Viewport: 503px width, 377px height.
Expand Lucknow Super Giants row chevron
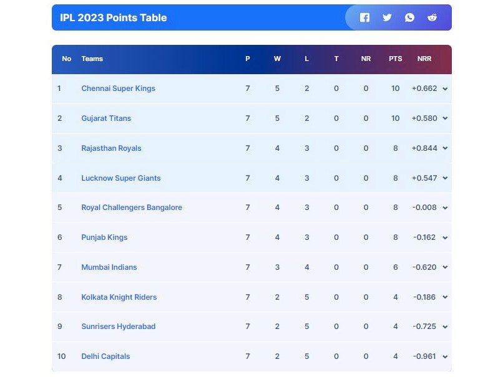tap(445, 178)
